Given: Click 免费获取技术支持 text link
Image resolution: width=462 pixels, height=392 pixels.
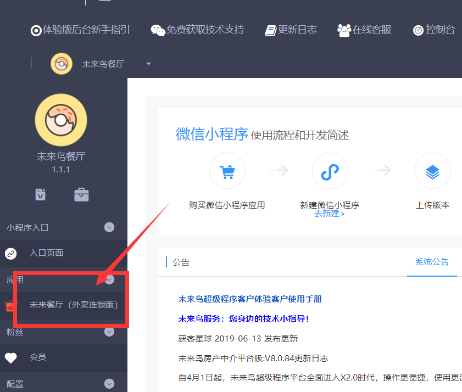Looking at the screenshot, I should (205, 30).
